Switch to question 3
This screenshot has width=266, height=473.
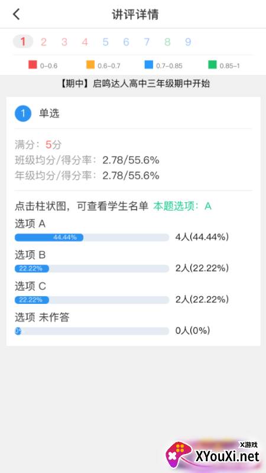coord(64,41)
